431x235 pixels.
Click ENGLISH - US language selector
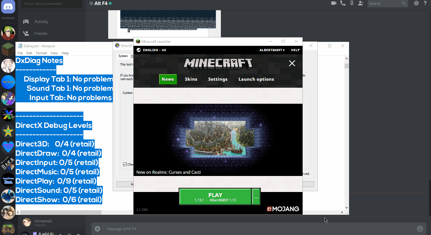coord(154,50)
